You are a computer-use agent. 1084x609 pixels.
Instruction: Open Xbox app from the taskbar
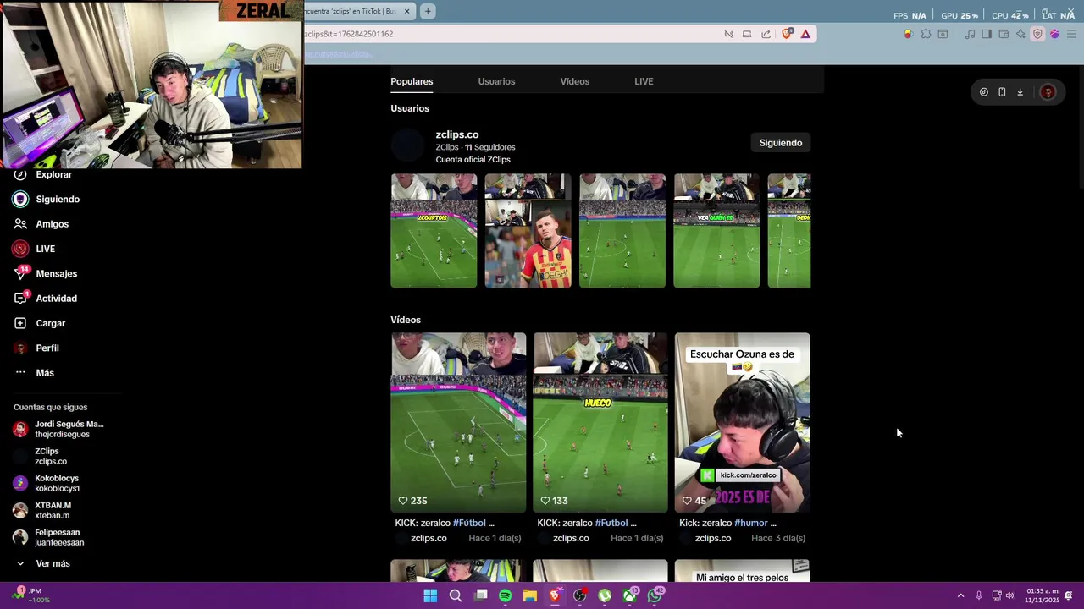(x=630, y=595)
